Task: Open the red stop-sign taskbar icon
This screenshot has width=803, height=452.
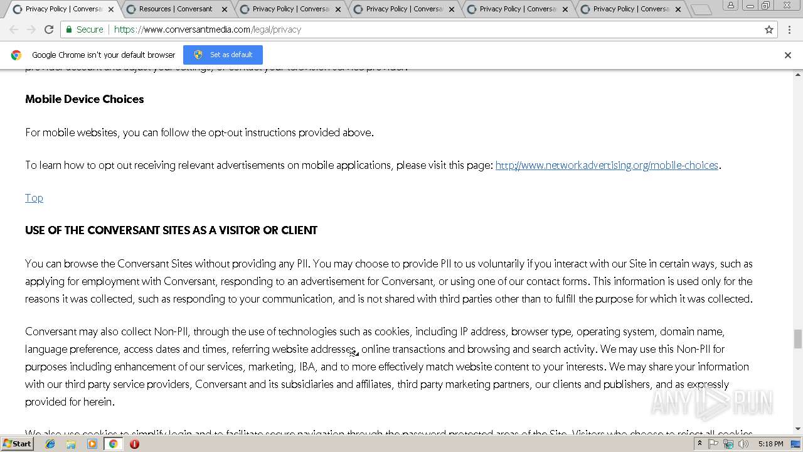Action: (134, 444)
